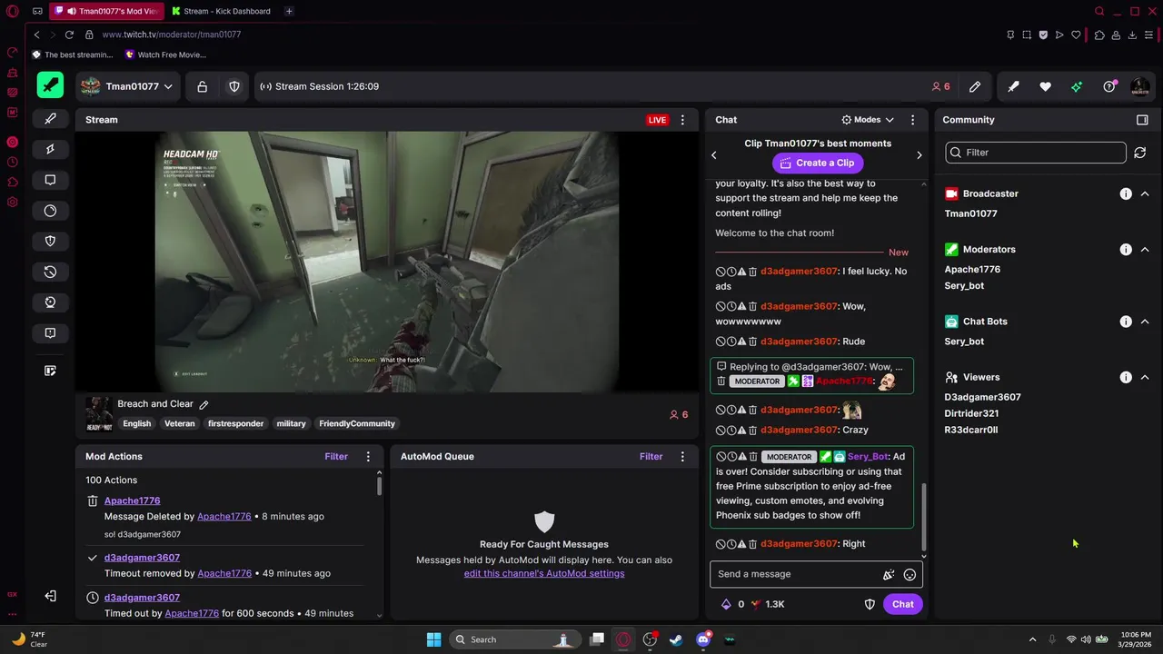Click the lightning bolt icon in left sidebar
This screenshot has height=654, width=1163.
pyautogui.click(x=50, y=149)
